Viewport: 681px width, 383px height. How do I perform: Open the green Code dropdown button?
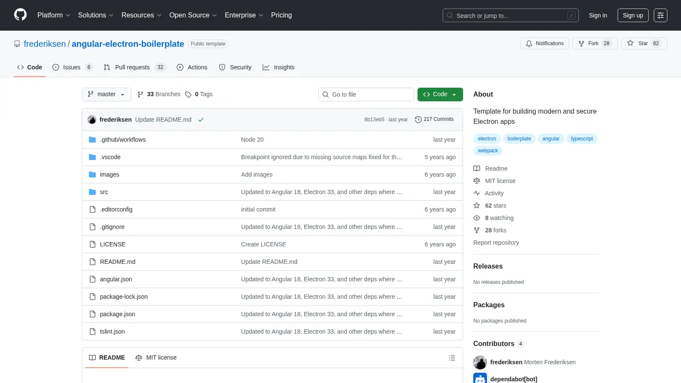[440, 94]
